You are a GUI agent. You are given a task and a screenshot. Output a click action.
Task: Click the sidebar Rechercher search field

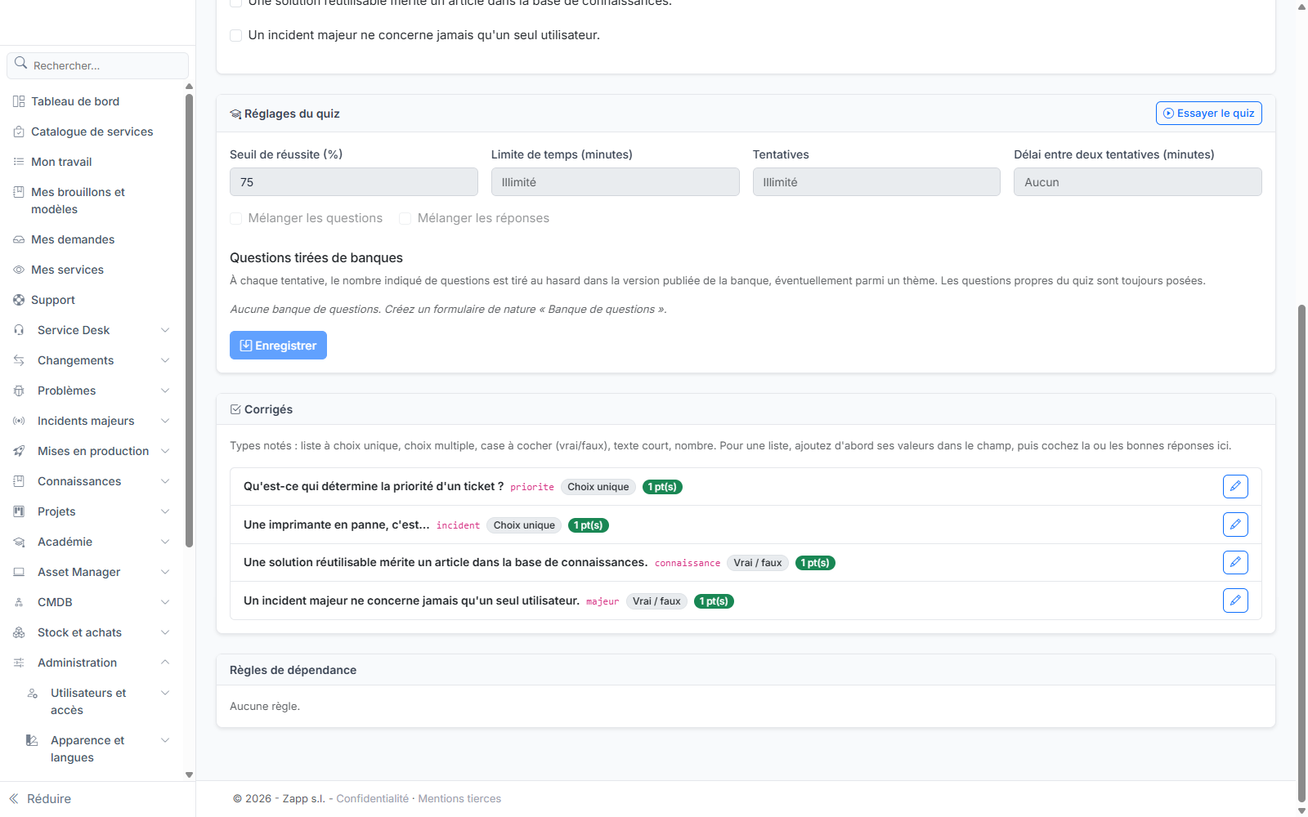click(98, 65)
